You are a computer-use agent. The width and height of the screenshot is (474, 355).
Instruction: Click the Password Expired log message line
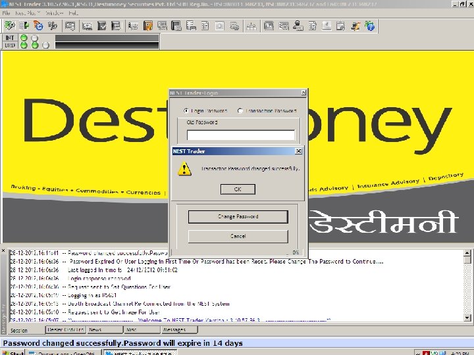[197, 262]
